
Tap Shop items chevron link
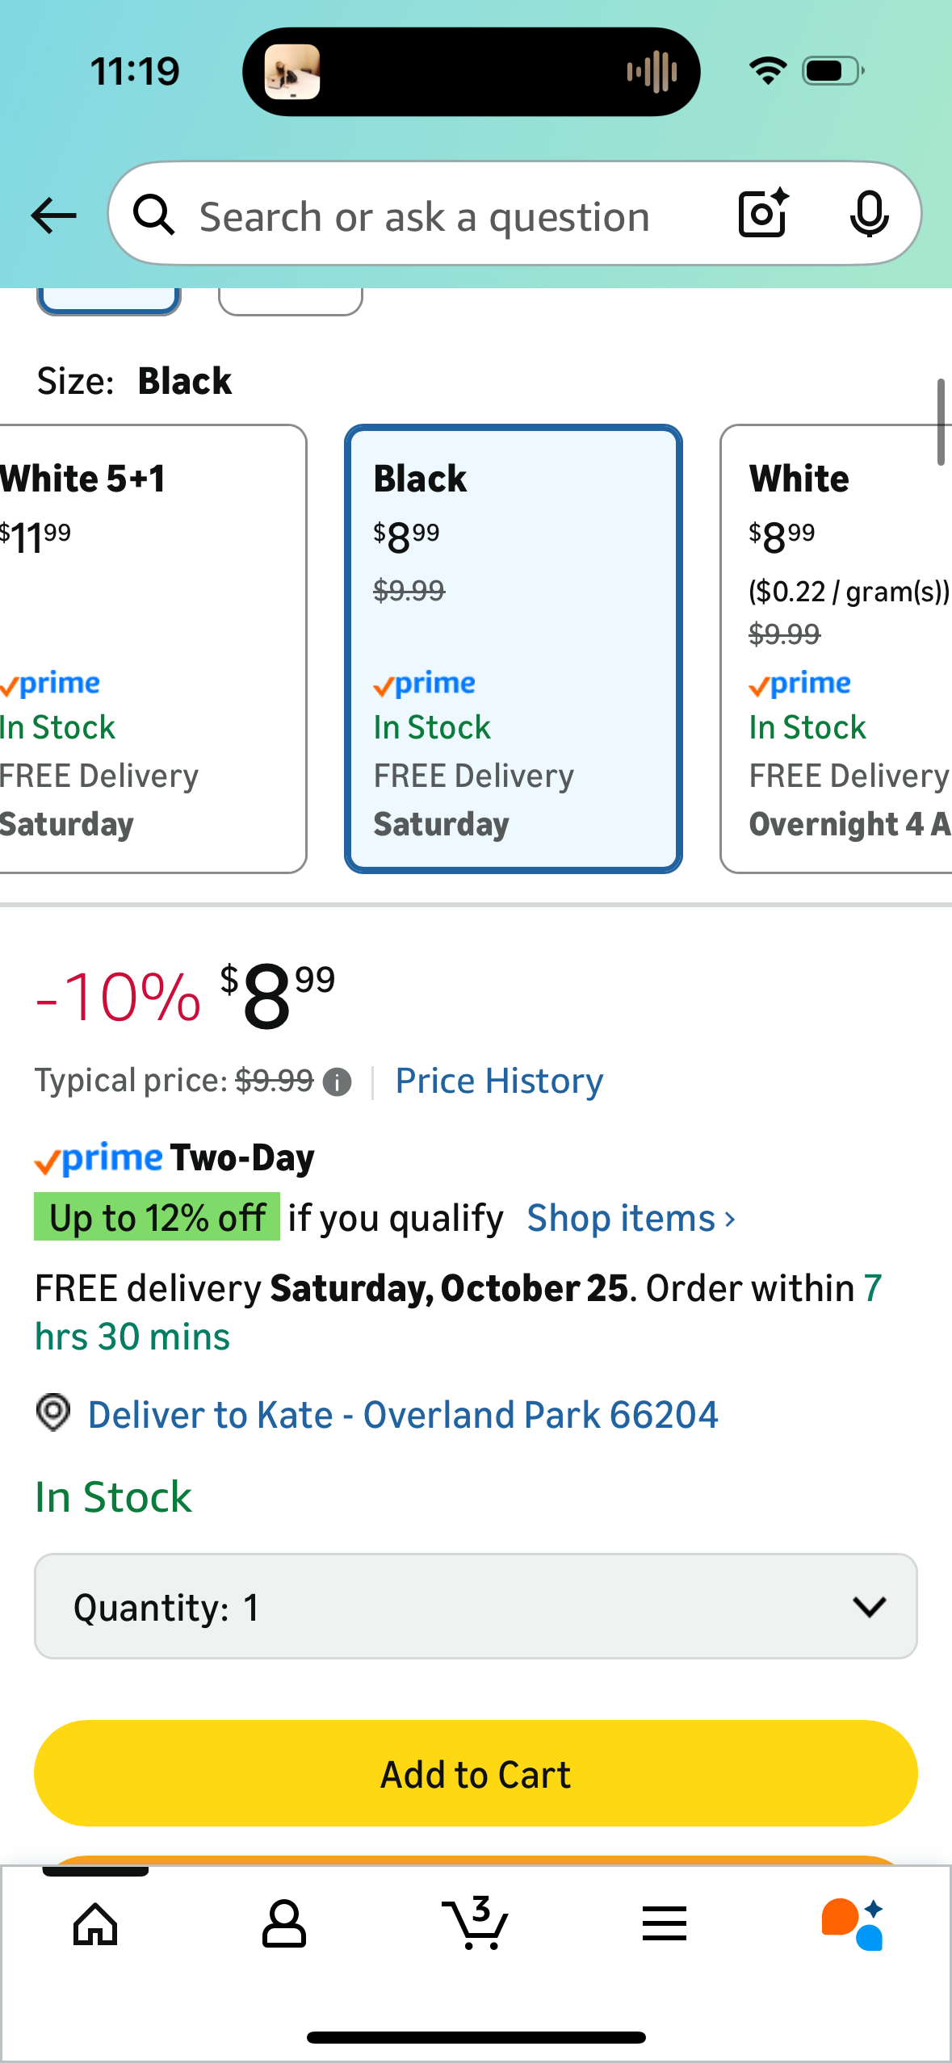(631, 1218)
